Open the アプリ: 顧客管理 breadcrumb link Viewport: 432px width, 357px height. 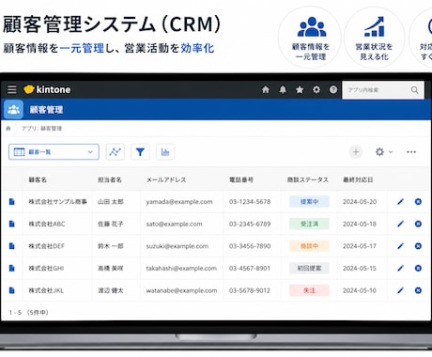(41, 129)
